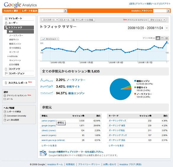Click the メール toolbar button
Viewport: 173px width, 167px height.
click(65, 20)
